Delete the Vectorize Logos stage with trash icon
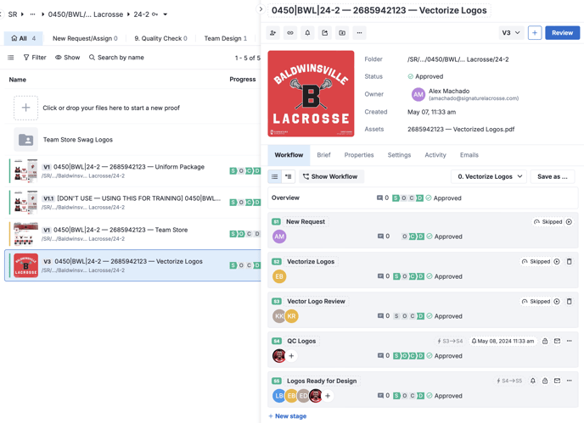The height and width of the screenshot is (423, 584). pyautogui.click(x=569, y=262)
